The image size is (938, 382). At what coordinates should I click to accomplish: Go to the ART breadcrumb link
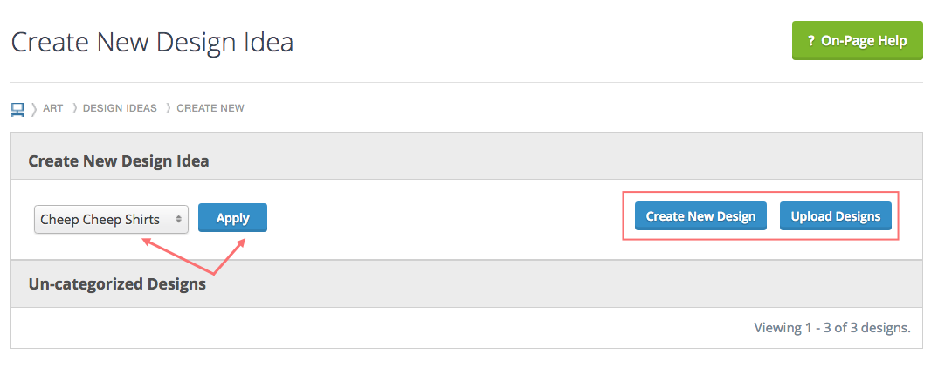pos(53,108)
